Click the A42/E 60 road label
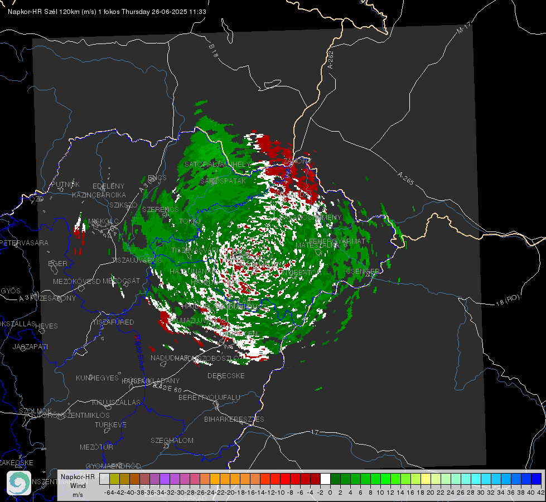Viewport: 546px width, 502px height. (x=167, y=388)
